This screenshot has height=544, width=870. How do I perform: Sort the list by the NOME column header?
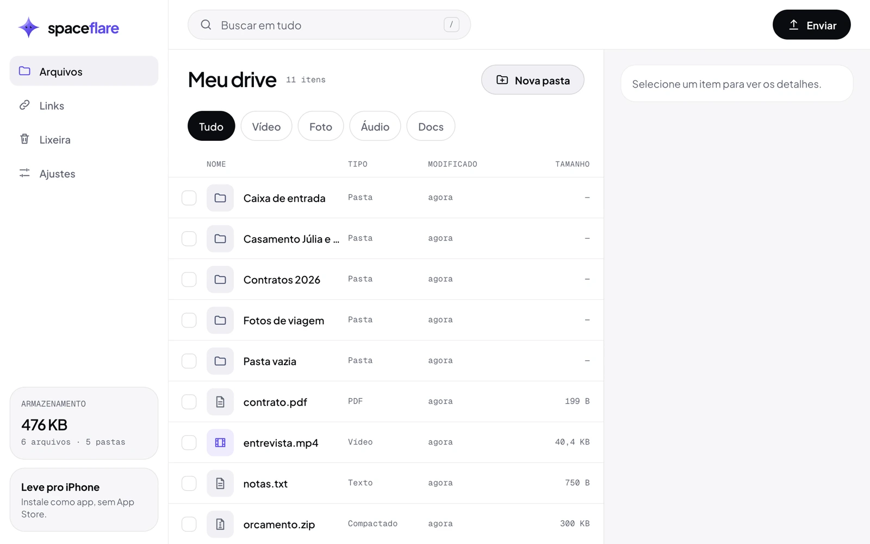tap(216, 164)
